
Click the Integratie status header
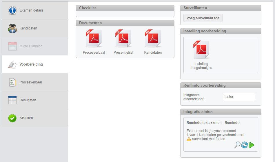point(221,112)
